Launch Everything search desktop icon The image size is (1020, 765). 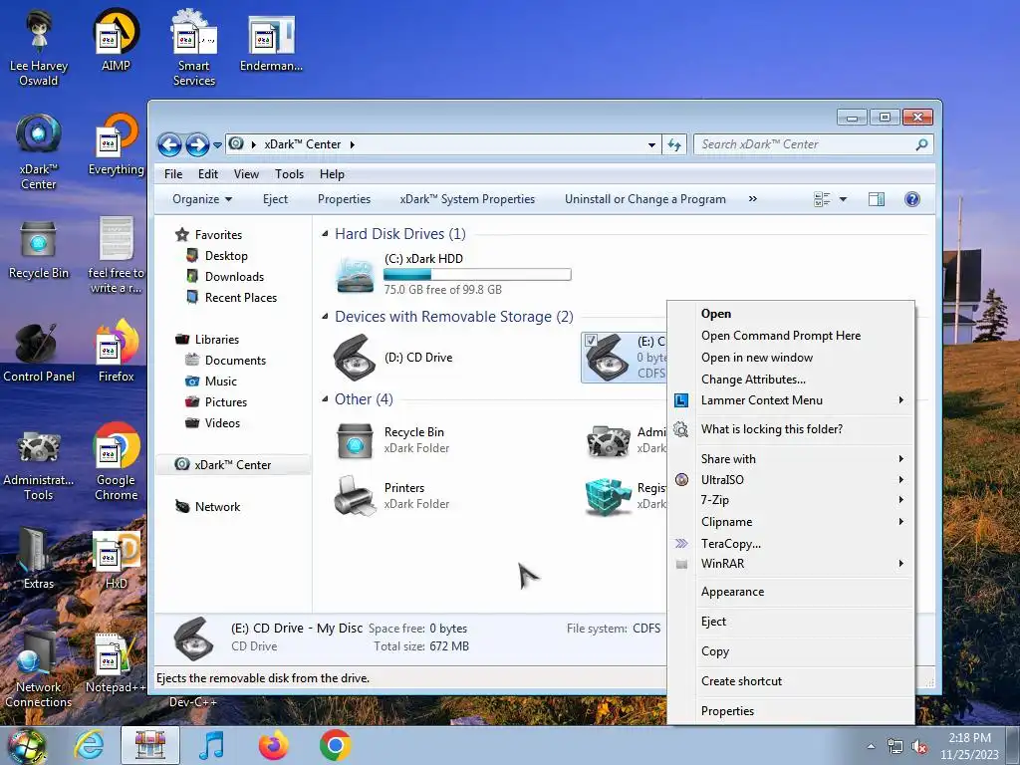[x=116, y=144]
